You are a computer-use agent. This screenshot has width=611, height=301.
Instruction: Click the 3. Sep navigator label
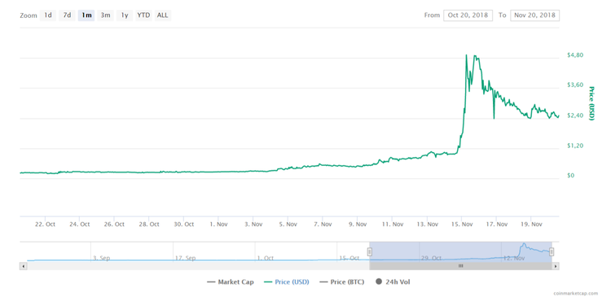point(101,258)
